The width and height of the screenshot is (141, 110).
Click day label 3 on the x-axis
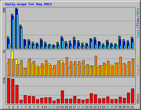point(17,107)
